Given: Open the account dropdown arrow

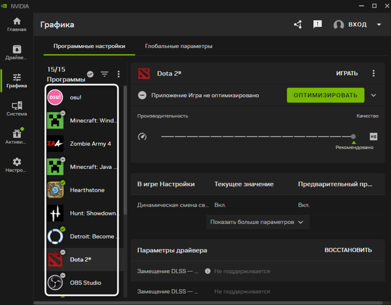Looking at the screenshot, I should 379,24.
